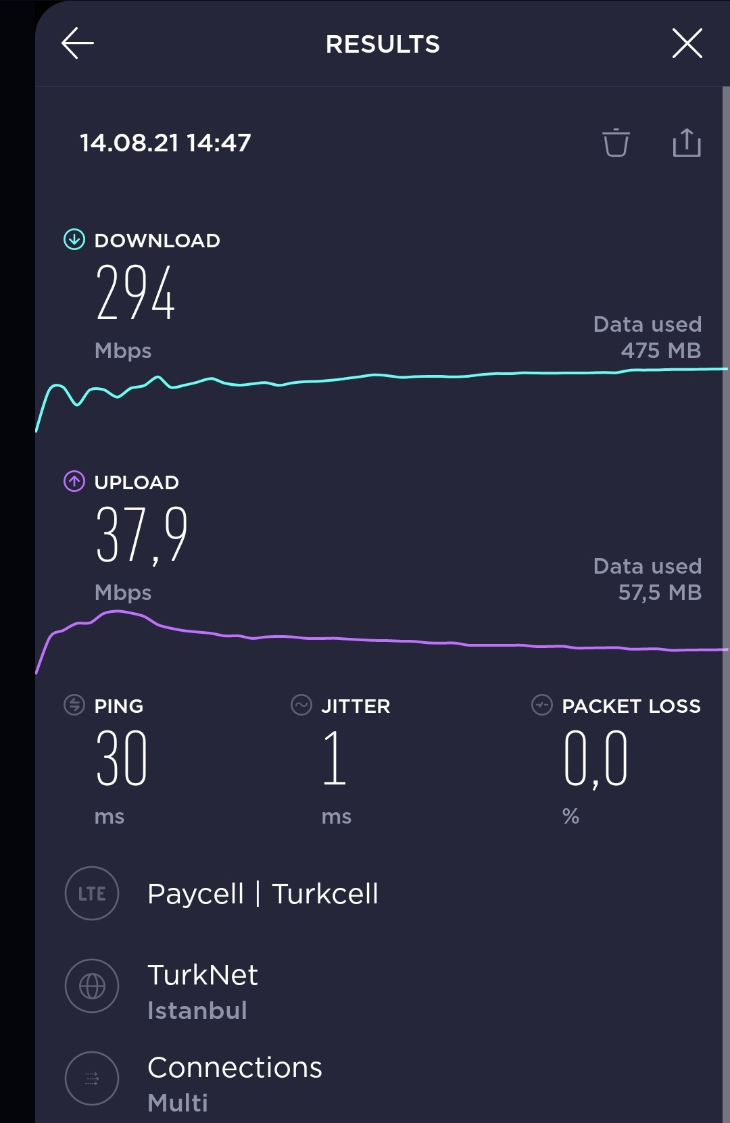Tap the Jitter wave icon
730x1123 pixels.
click(x=301, y=705)
